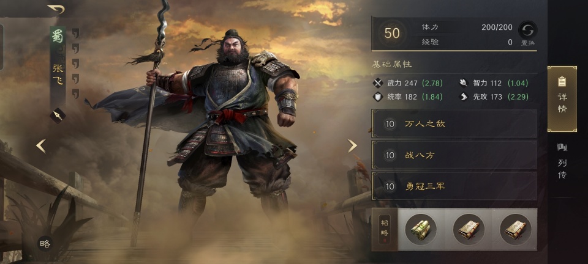The width and height of the screenshot is (588, 264).
Task: Switch to the 列传 tab
Action: point(562,161)
